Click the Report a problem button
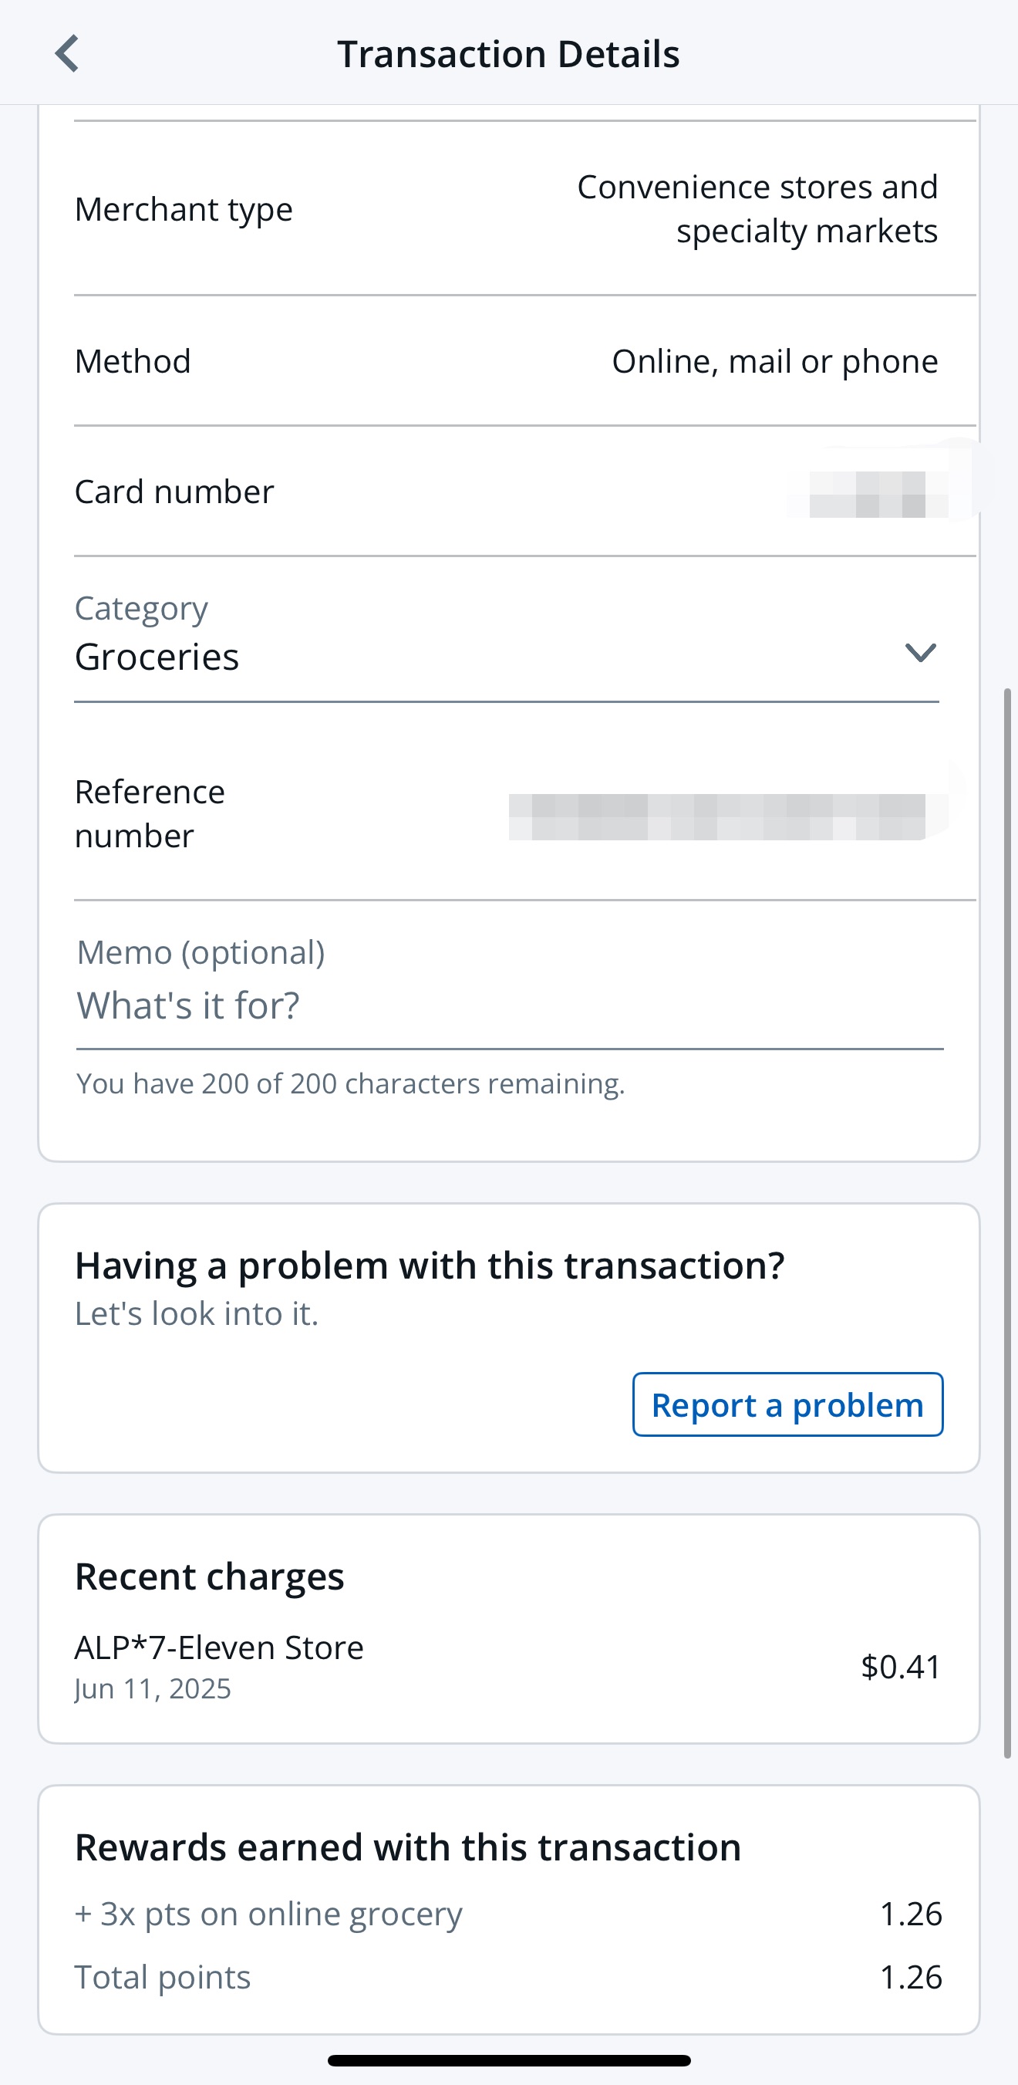 click(x=787, y=1404)
